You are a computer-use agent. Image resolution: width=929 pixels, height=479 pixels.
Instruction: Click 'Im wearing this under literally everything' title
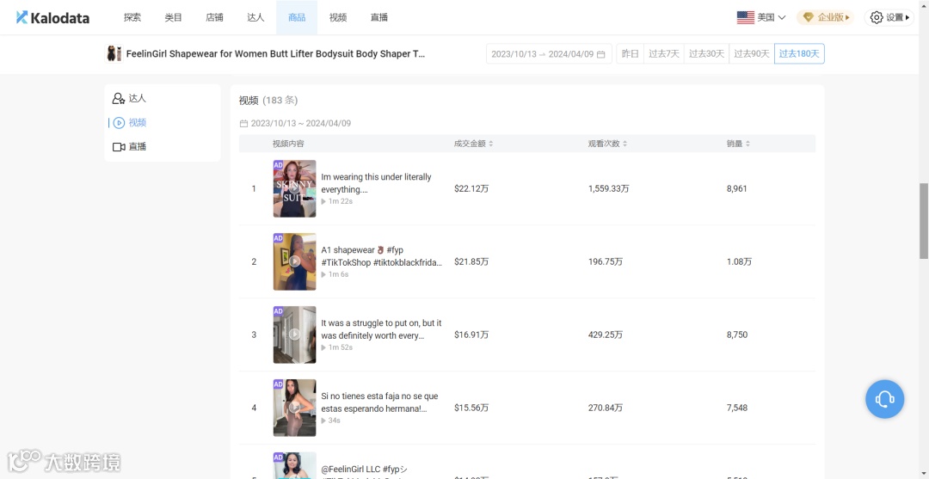click(376, 183)
